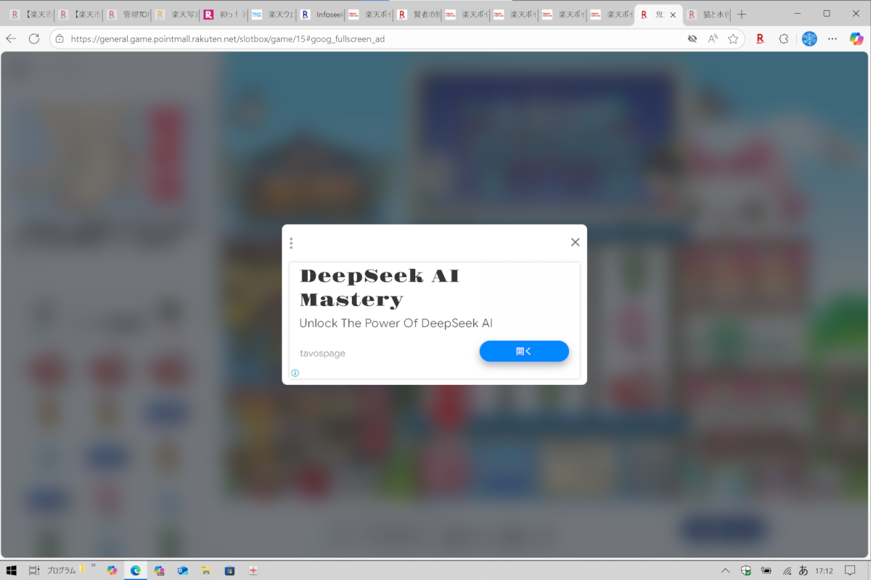871x580 pixels.
Task: Switch to the 猫と水色 tab
Action: 708,14
